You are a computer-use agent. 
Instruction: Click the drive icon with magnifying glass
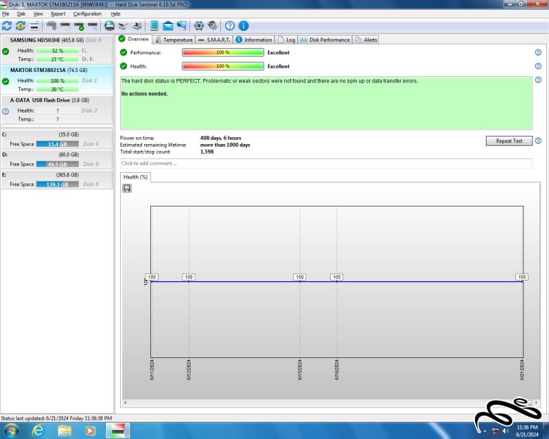coord(93,26)
